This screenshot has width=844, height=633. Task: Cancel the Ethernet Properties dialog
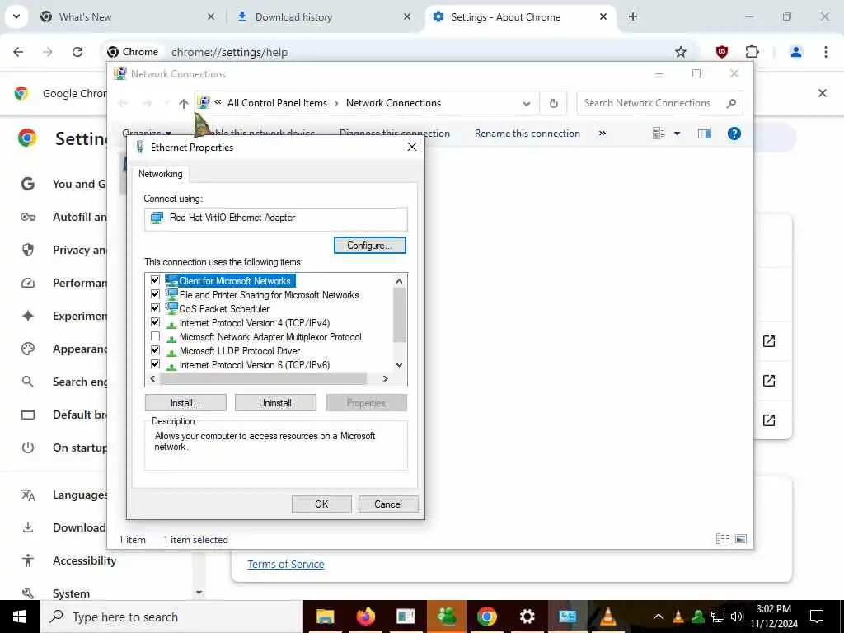click(x=388, y=504)
